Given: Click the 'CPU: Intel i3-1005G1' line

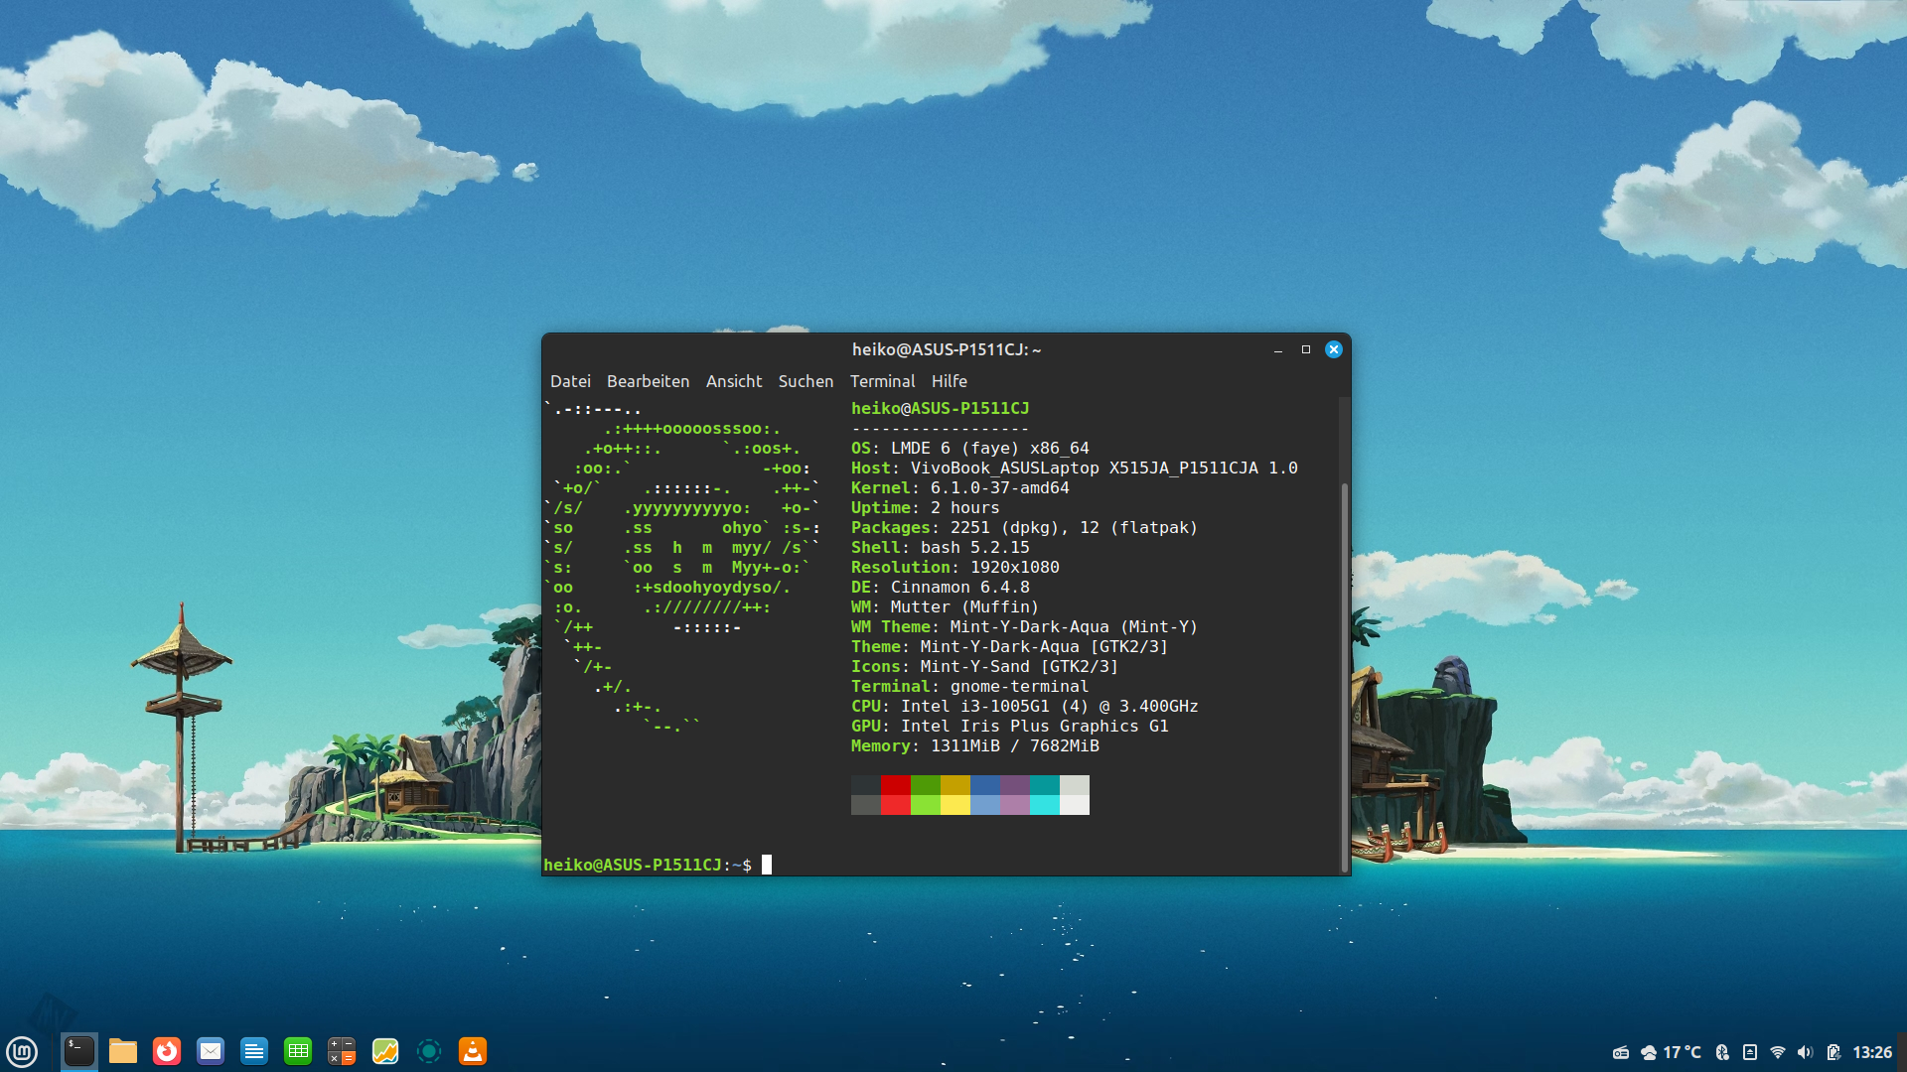Looking at the screenshot, I should tap(1025, 706).
